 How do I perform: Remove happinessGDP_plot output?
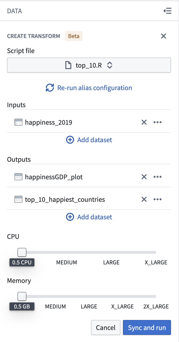coord(144,177)
